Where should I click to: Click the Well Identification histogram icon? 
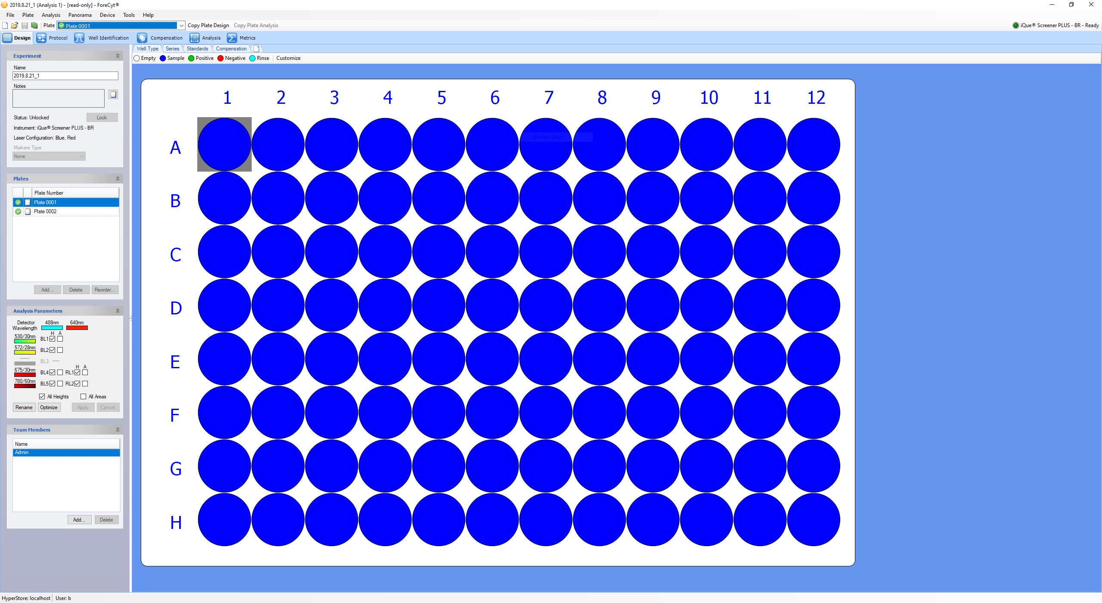point(79,38)
